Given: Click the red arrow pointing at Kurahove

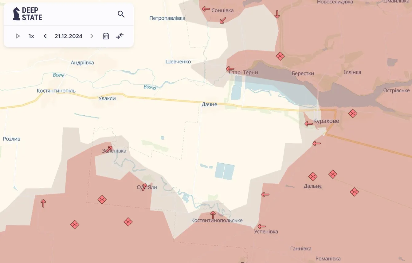Looking at the screenshot, I should (x=308, y=124).
